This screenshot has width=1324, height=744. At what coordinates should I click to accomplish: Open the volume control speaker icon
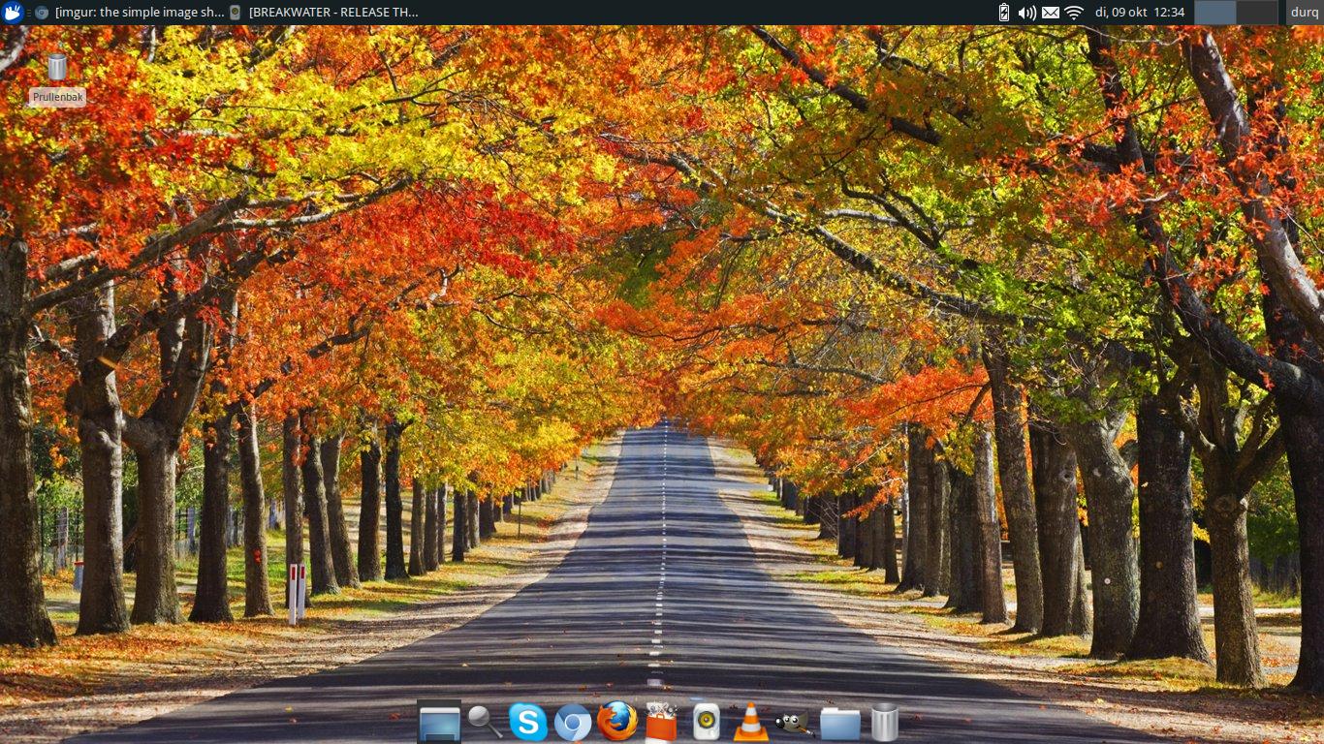click(x=1026, y=13)
